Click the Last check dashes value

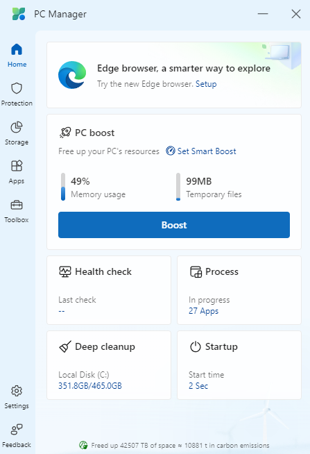(62, 311)
